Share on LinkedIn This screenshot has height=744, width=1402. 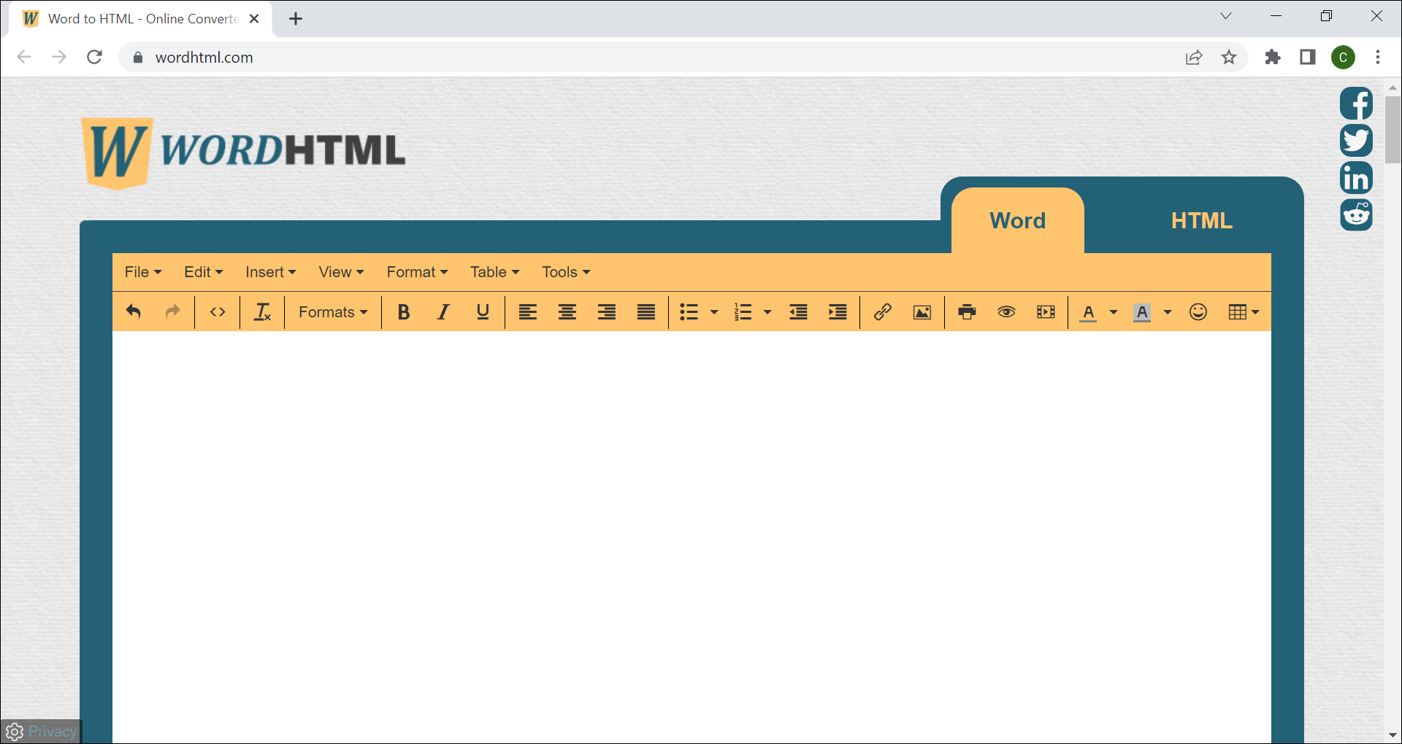click(x=1356, y=178)
